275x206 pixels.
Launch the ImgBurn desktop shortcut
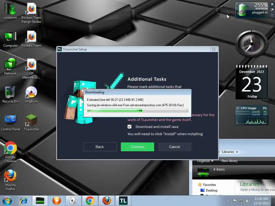[31, 94]
